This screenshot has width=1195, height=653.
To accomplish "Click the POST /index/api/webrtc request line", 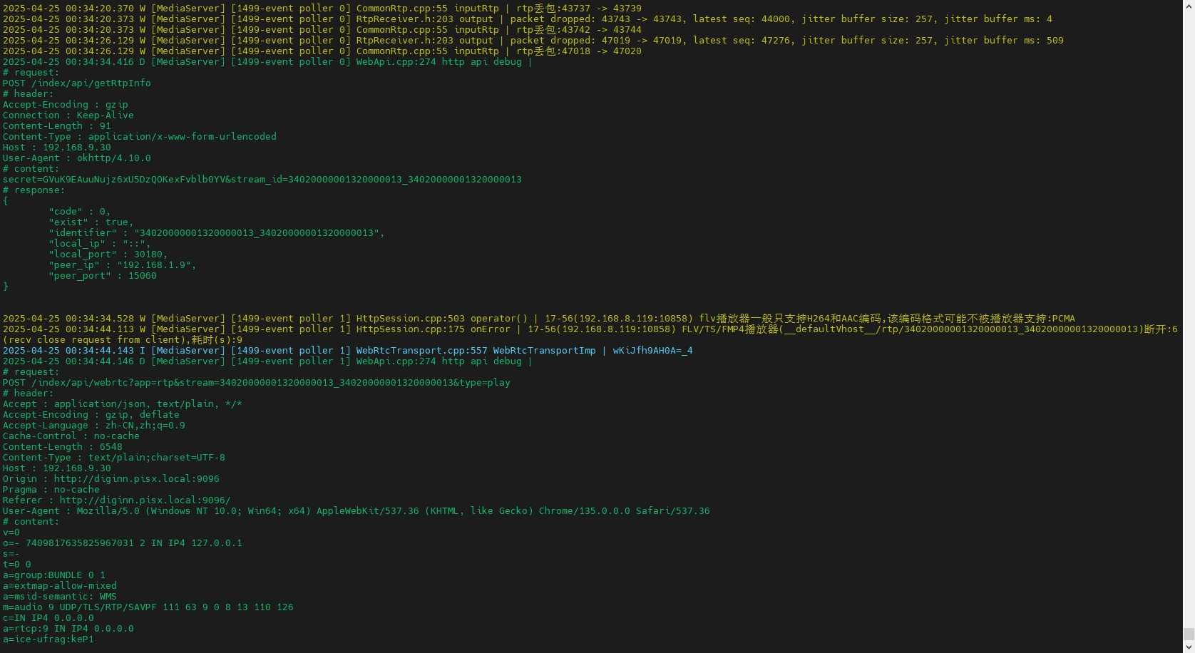I will click(x=257, y=383).
